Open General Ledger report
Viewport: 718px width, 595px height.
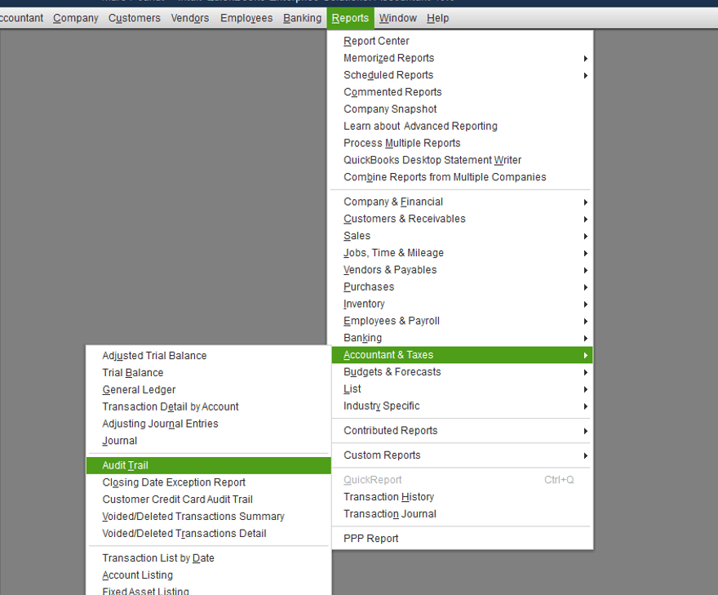point(208,390)
